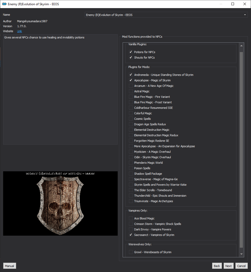251x272 pixels.
Task: Check Dragon Age Spells Redux
Action: pyautogui.click(x=131, y=124)
